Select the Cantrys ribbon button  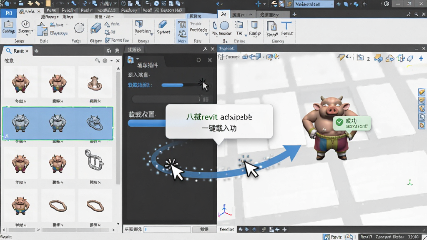point(9,27)
